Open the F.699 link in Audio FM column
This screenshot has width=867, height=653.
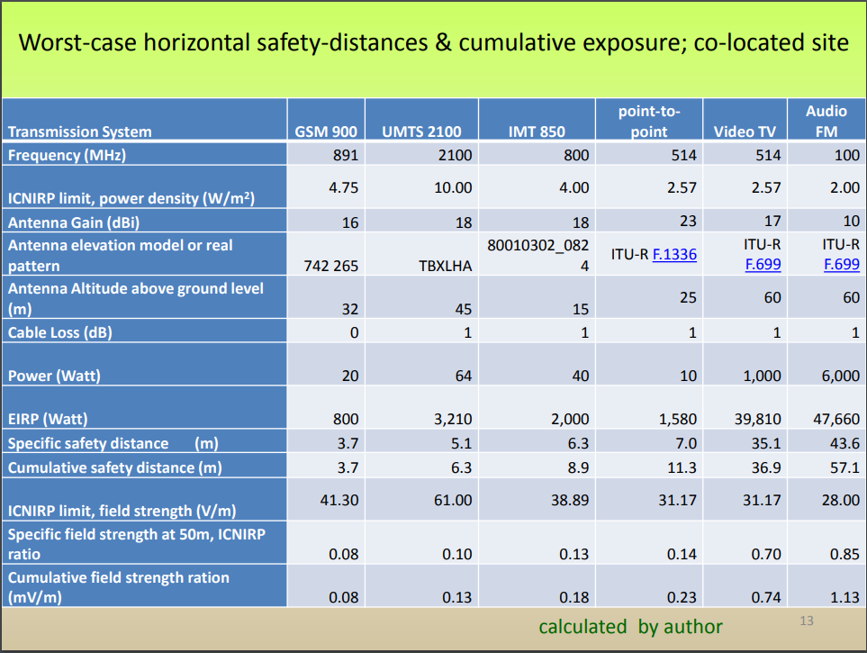pos(841,265)
